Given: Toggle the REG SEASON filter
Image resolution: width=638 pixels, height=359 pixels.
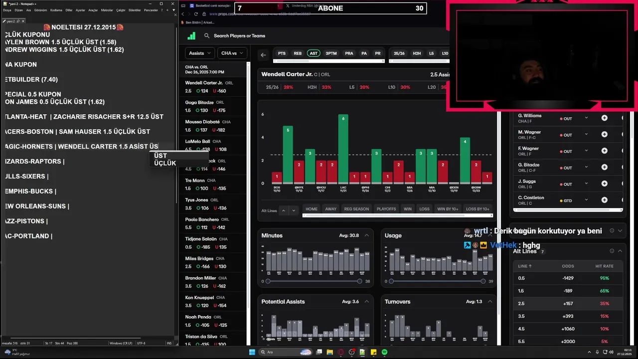Looking at the screenshot, I should 356,209.
